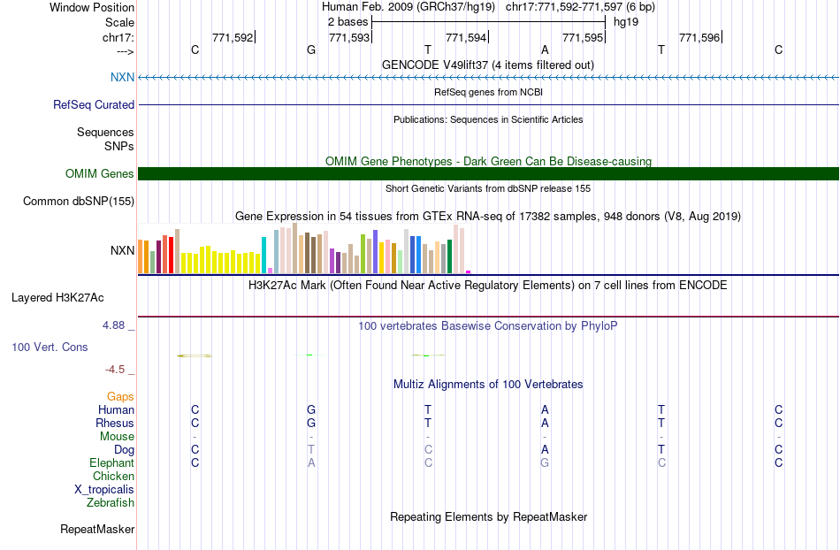Open OMIM Gene Phenotypes track title
The width and height of the screenshot is (840, 550).
488,161
